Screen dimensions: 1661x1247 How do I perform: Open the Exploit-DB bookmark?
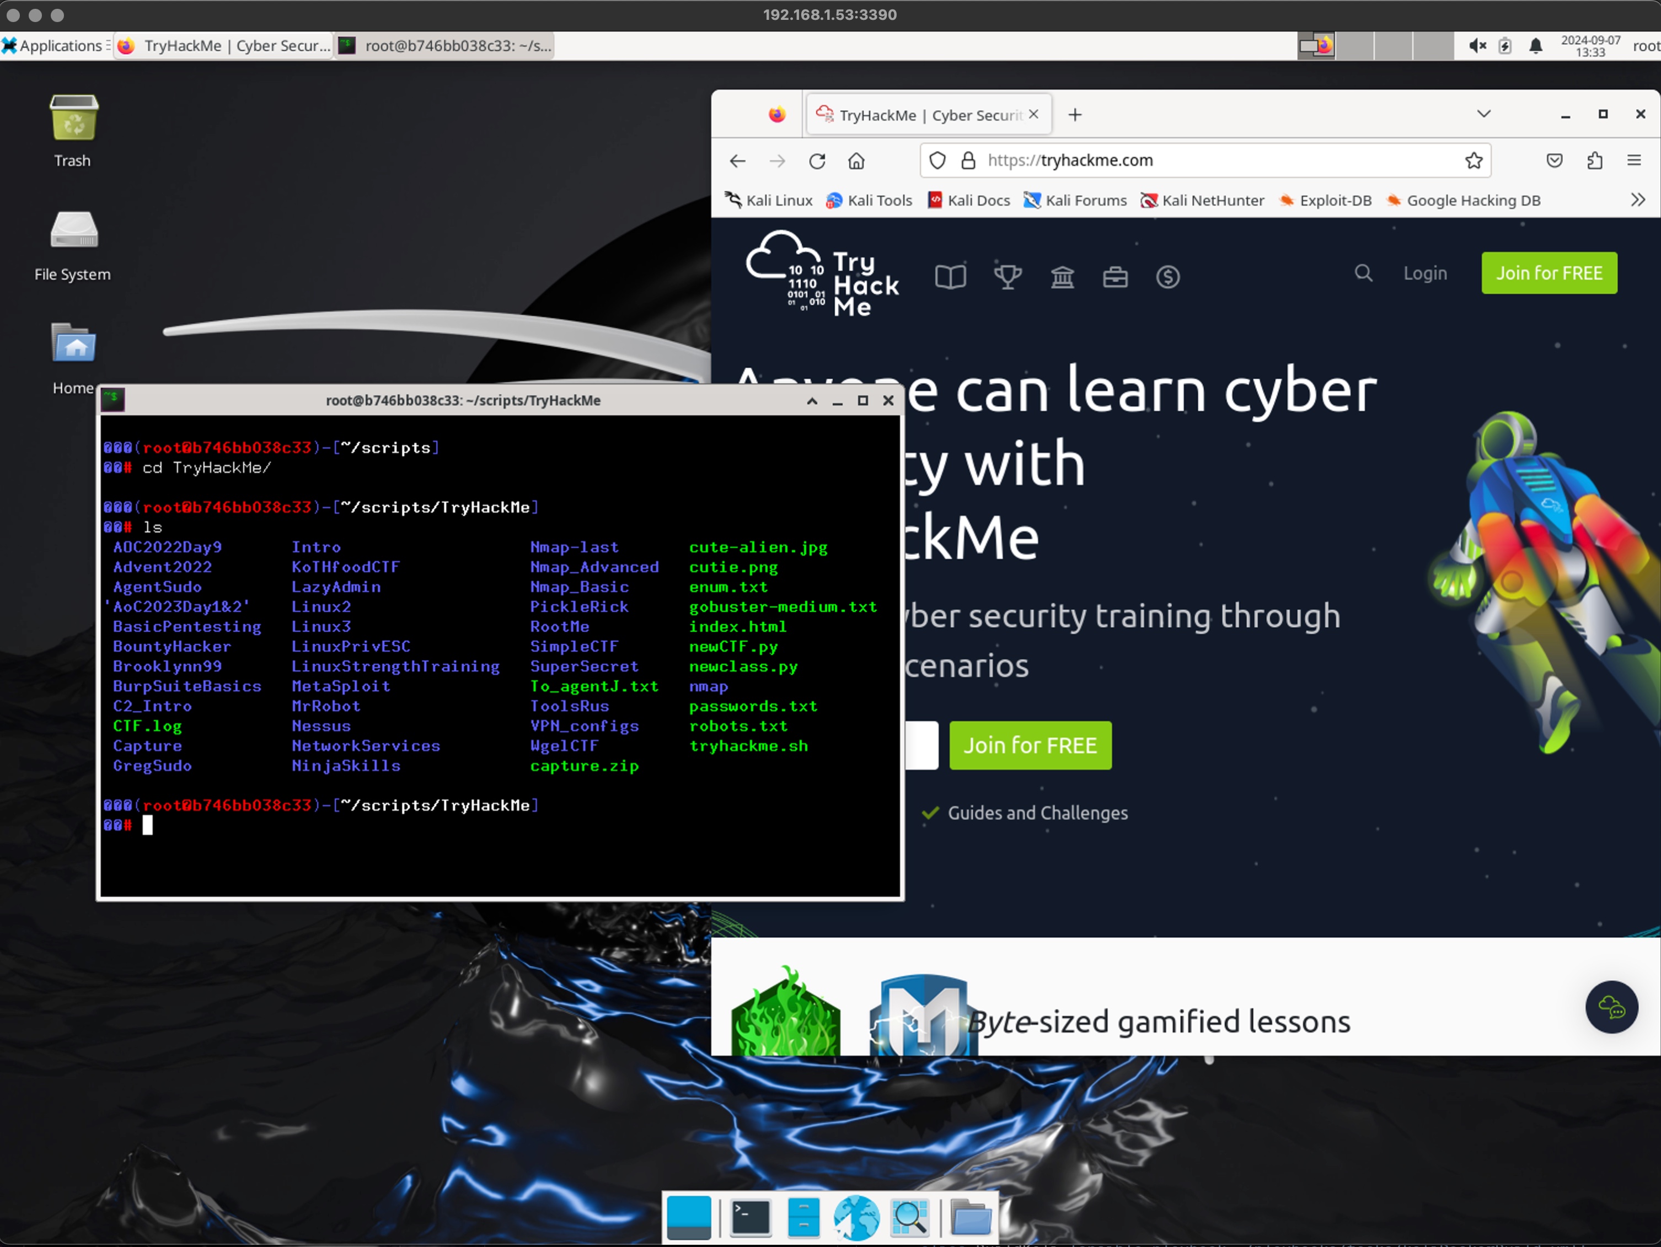[x=1325, y=201]
